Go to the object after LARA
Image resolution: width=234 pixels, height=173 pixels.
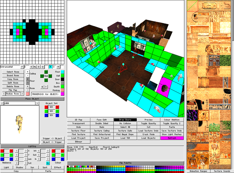(x=37, y=103)
